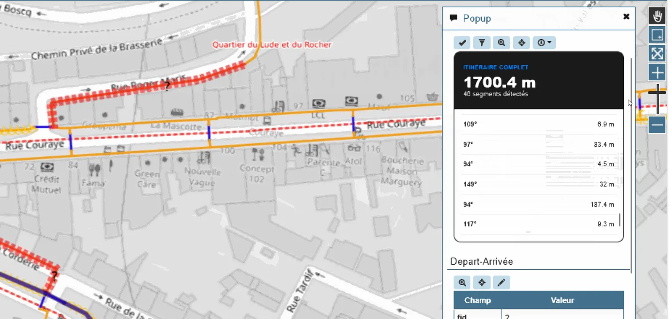Screen dimensions: 669x319
Task: Select the 117° 9.3 m segment row
Action: coord(539,224)
